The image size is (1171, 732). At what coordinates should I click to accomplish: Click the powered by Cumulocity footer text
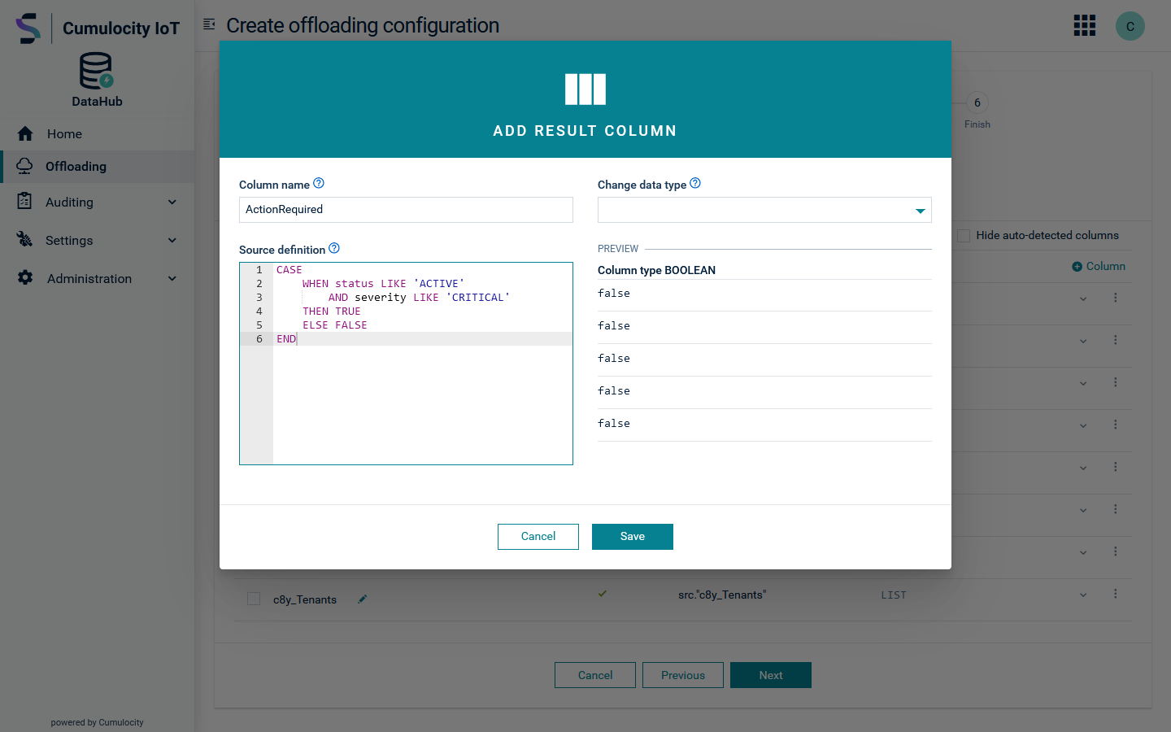point(97,722)
